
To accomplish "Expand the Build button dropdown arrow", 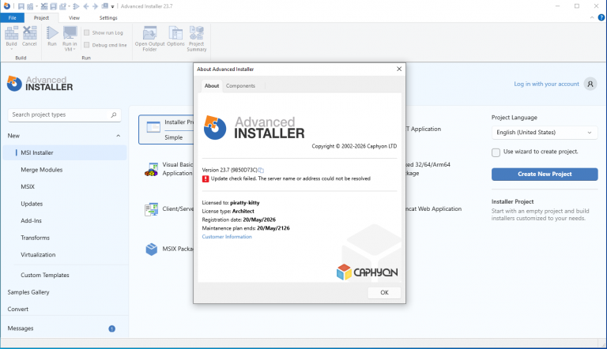I will [11, 50].
